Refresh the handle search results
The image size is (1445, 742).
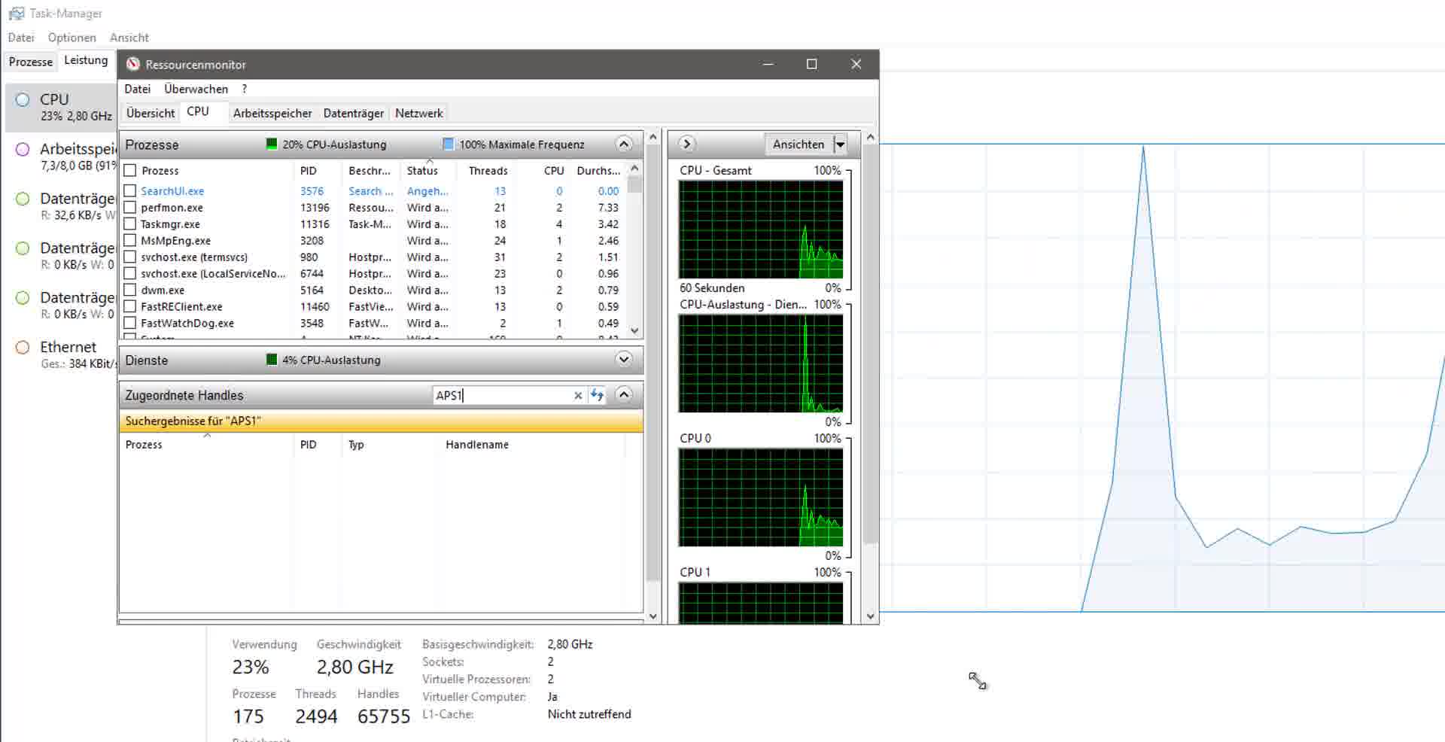click(597, 395)
